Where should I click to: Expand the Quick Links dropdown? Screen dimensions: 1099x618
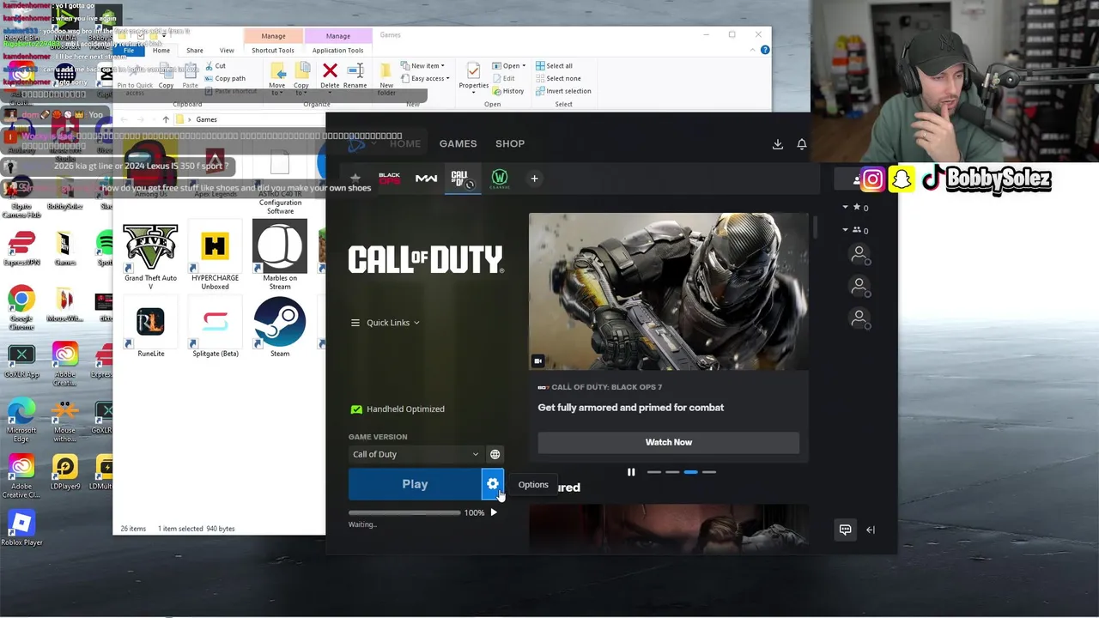click(x=386, y=323)
